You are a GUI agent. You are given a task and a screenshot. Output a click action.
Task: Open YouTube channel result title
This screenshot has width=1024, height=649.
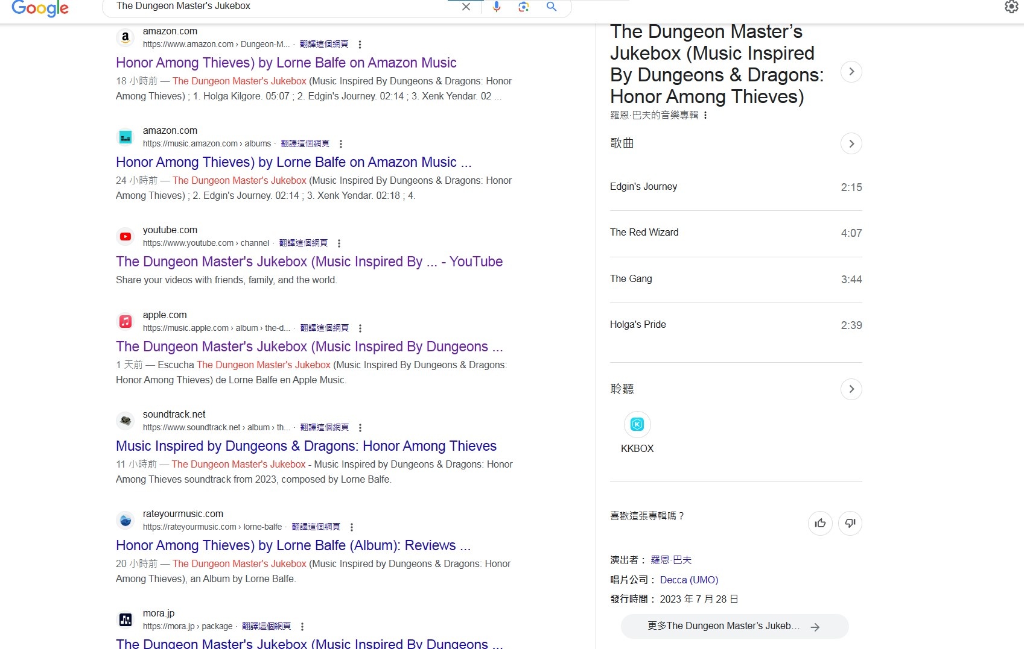[x=309, y=262]
